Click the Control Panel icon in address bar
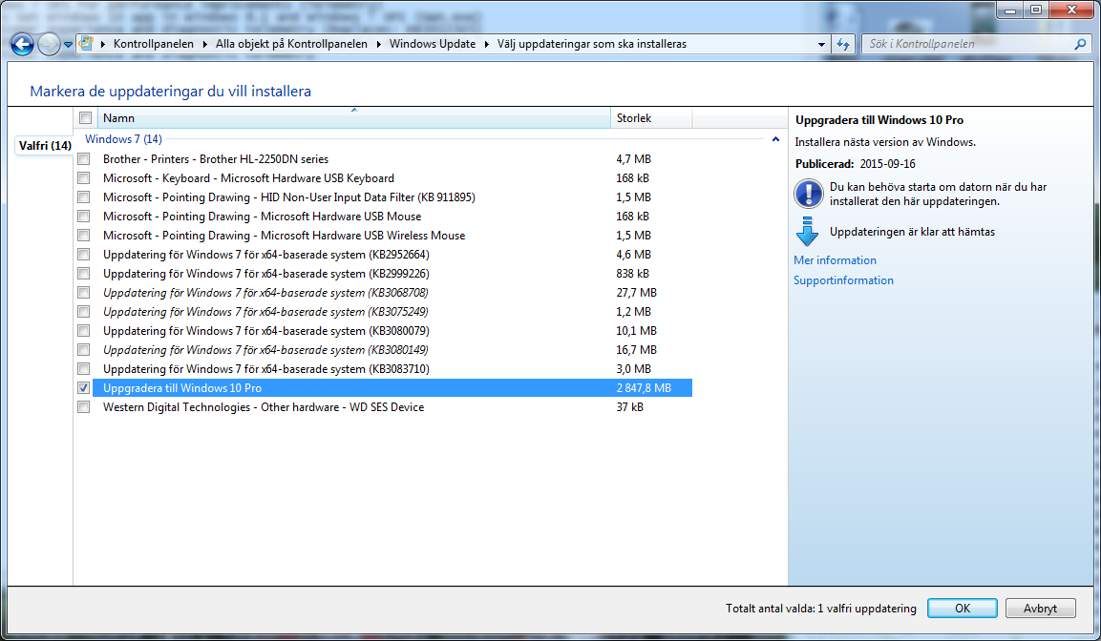 click(x=86, y=44)
